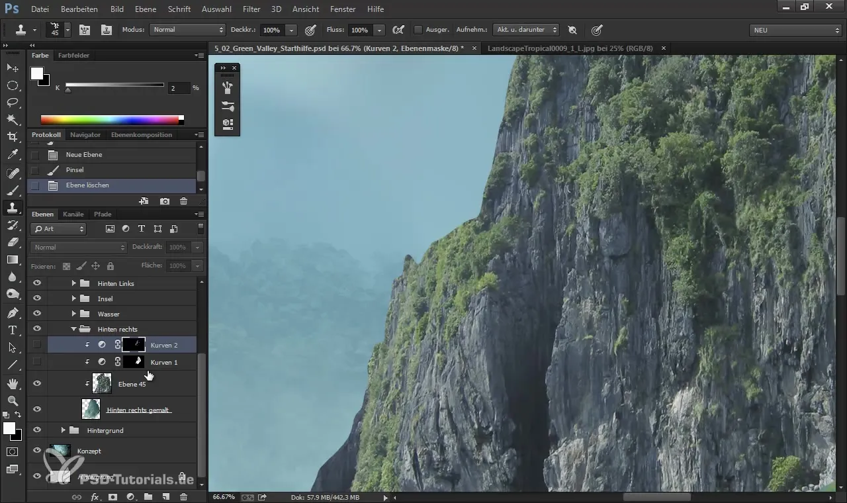Show the Kurven 2 layer visibility box
The image size is (847, 503).
37,345
